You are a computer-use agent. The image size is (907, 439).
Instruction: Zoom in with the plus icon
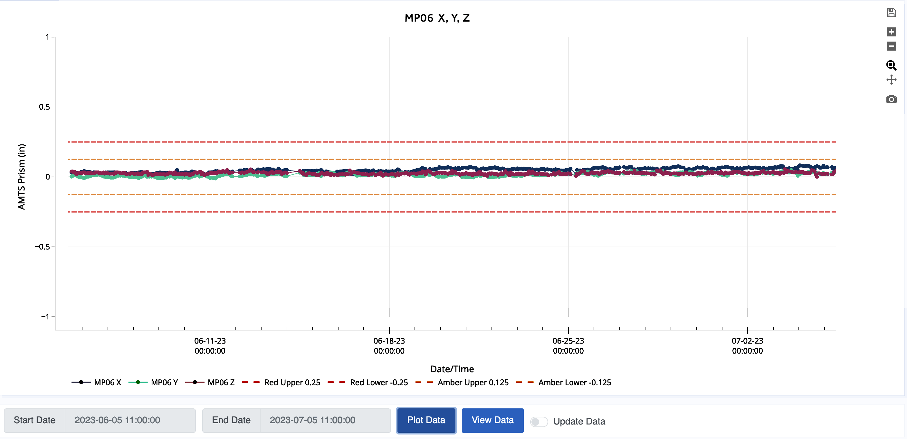tap(891, 32)
